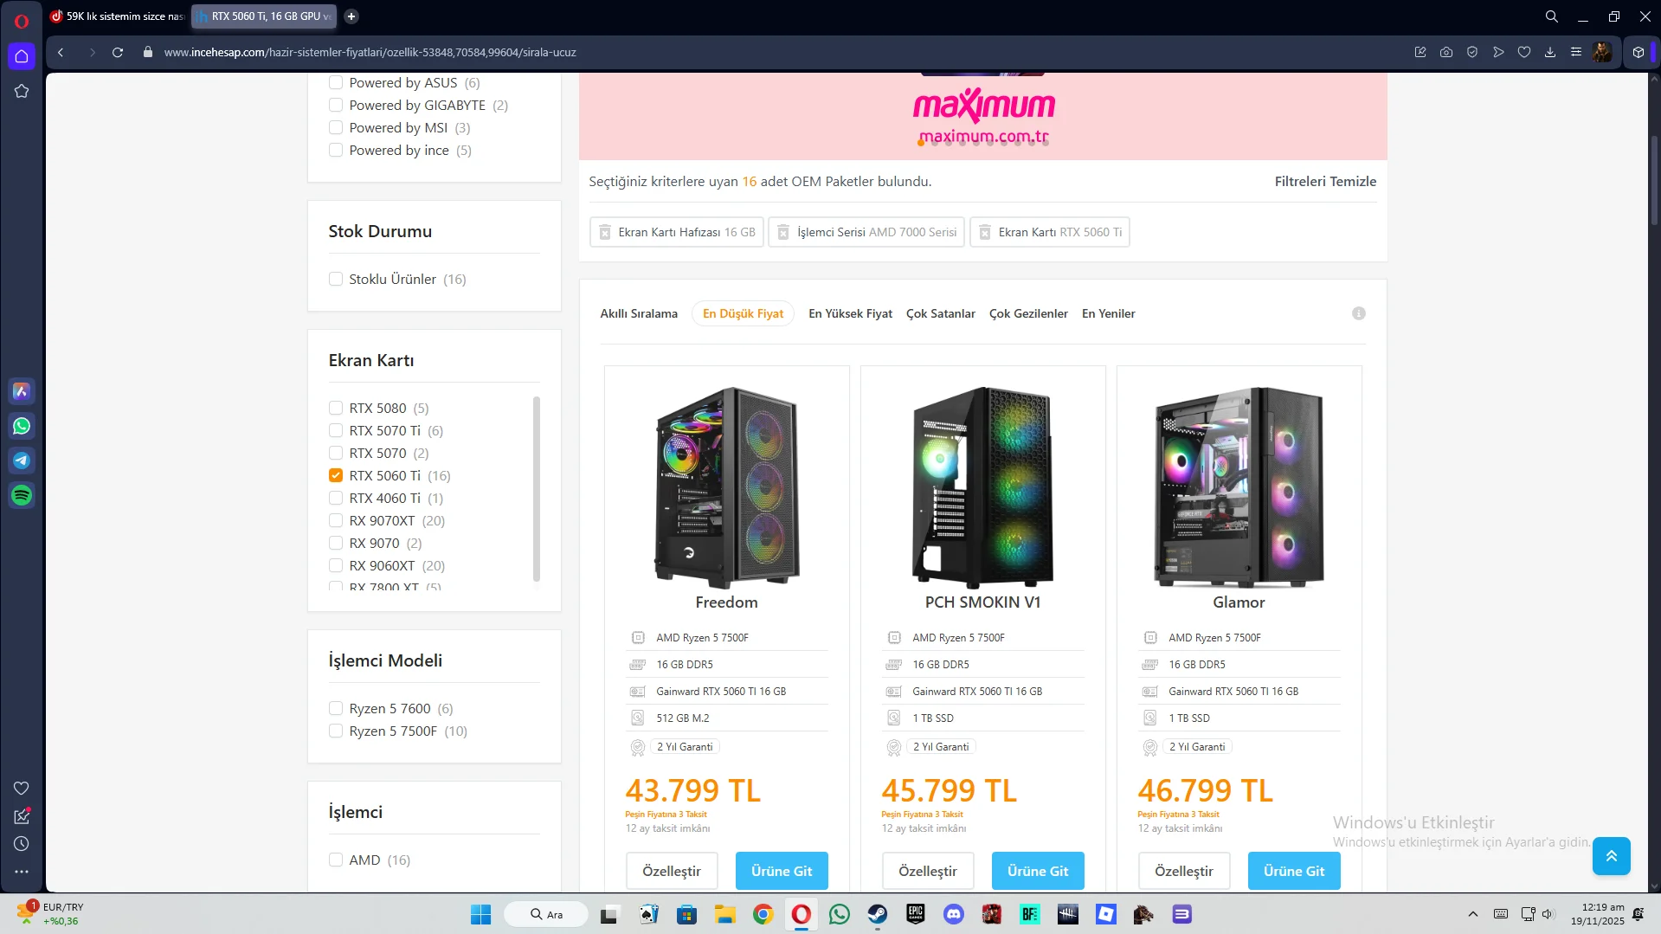Open WhatsApp in the Opera sidebar
Image resolution: width=1661 pixels, height=934 pixels.
tap(22, 426)
